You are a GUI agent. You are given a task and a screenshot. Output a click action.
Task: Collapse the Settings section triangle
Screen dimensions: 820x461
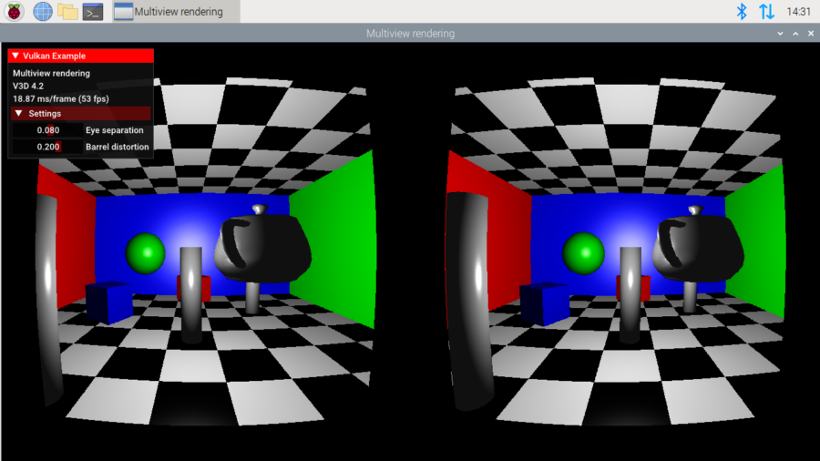pyautogui.click(x=19, y=114)
